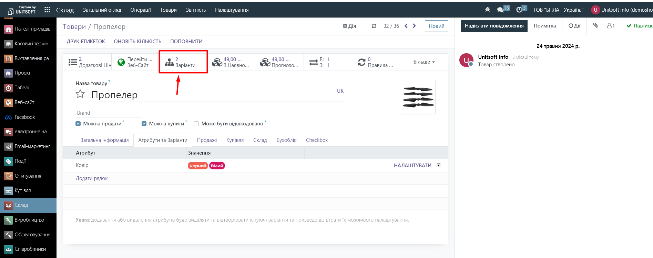653x258 pixels.
Task: Open the Звітність menu
Action: pyautogui.click(x=196, y=10)
